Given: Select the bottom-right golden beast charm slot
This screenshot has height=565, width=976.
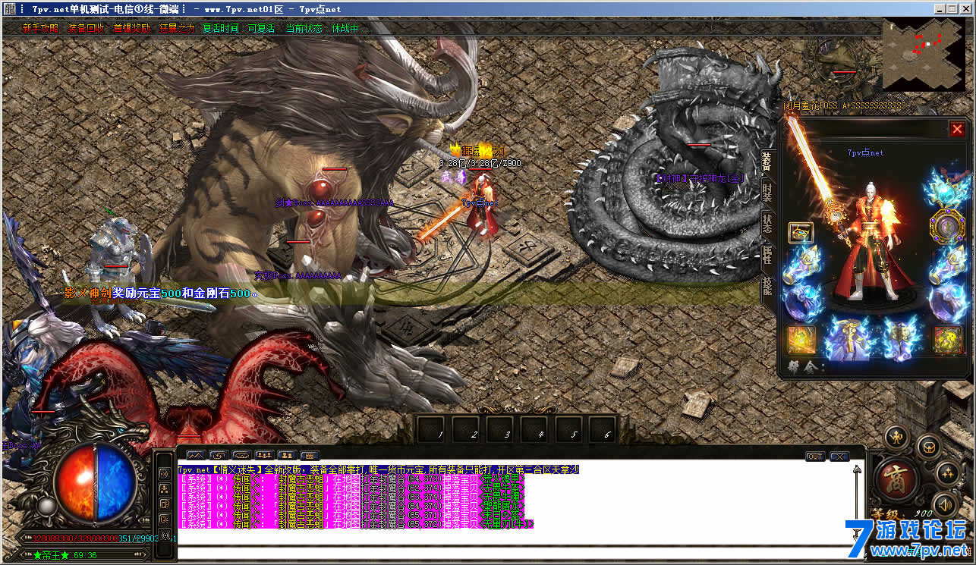Looking at the screenshot, I should (x=947, y=341).
